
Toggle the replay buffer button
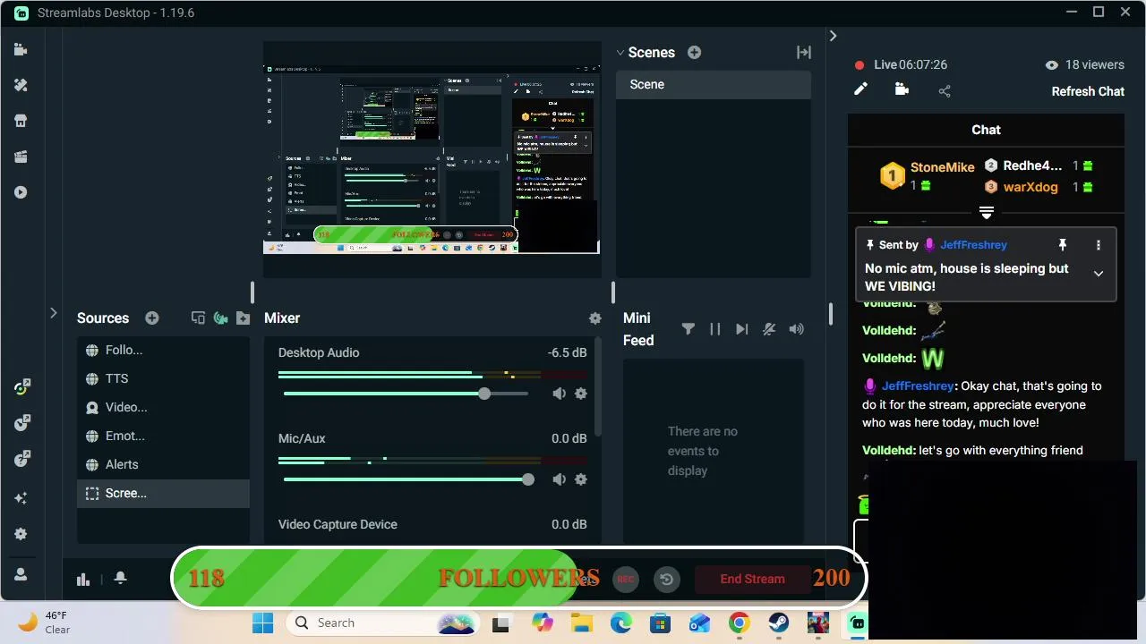pos(666,579)
